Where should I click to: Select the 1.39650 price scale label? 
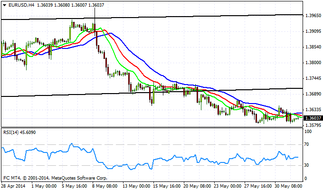[313, 16]
